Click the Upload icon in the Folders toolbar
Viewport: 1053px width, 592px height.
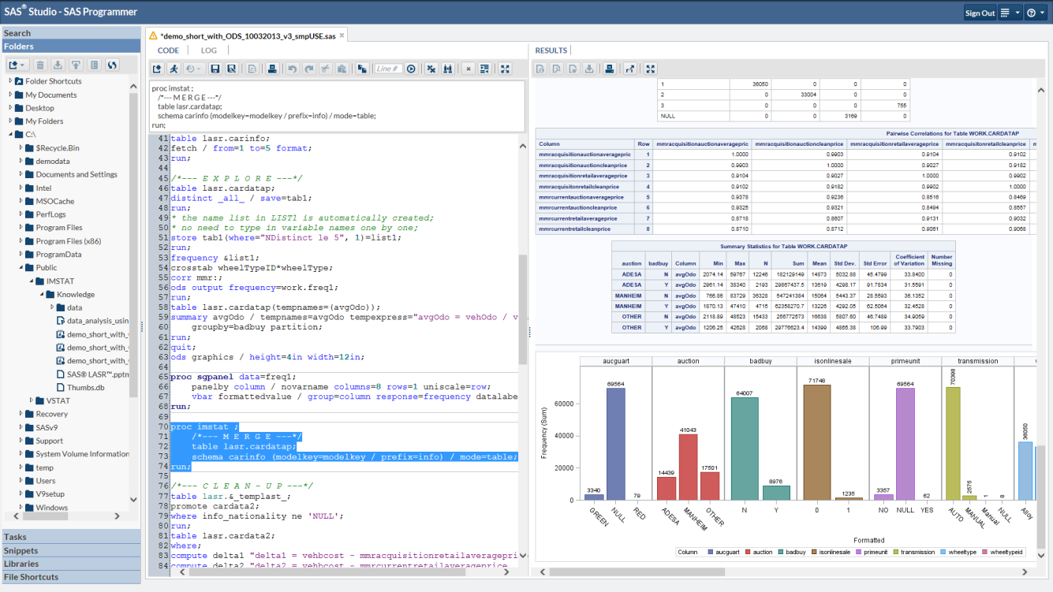[x=76, y=65]
